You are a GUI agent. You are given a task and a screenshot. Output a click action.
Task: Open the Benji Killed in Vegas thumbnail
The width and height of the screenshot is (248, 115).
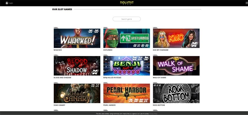coord(126,66)
